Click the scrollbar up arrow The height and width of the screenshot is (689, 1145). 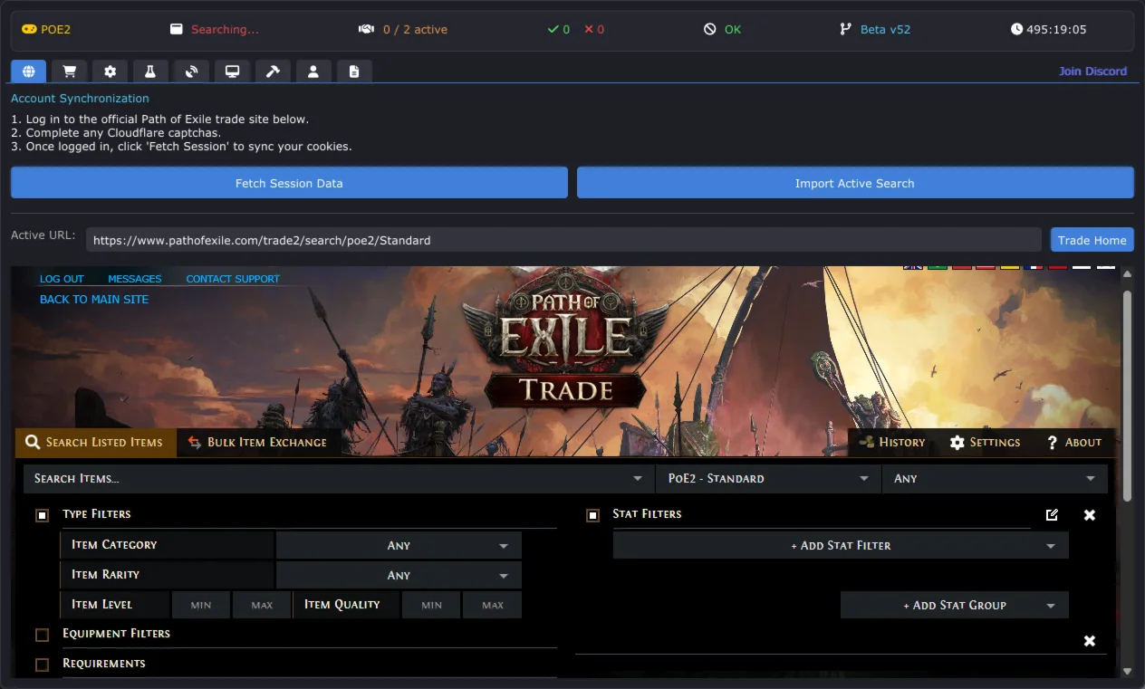click(1127, 273)
